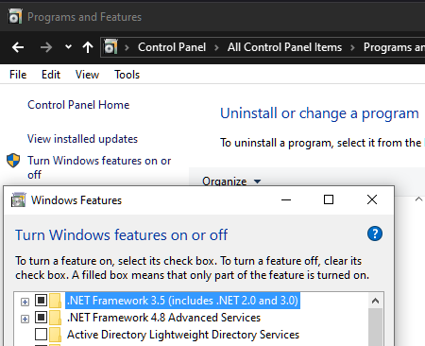Click View installed updates link

click(82, 139)
